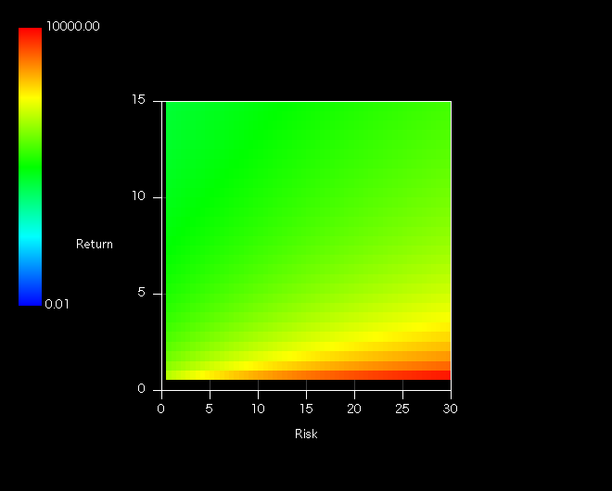Click the 25 label on Risk axis
The image size is (612, 491).
point(402,409)
